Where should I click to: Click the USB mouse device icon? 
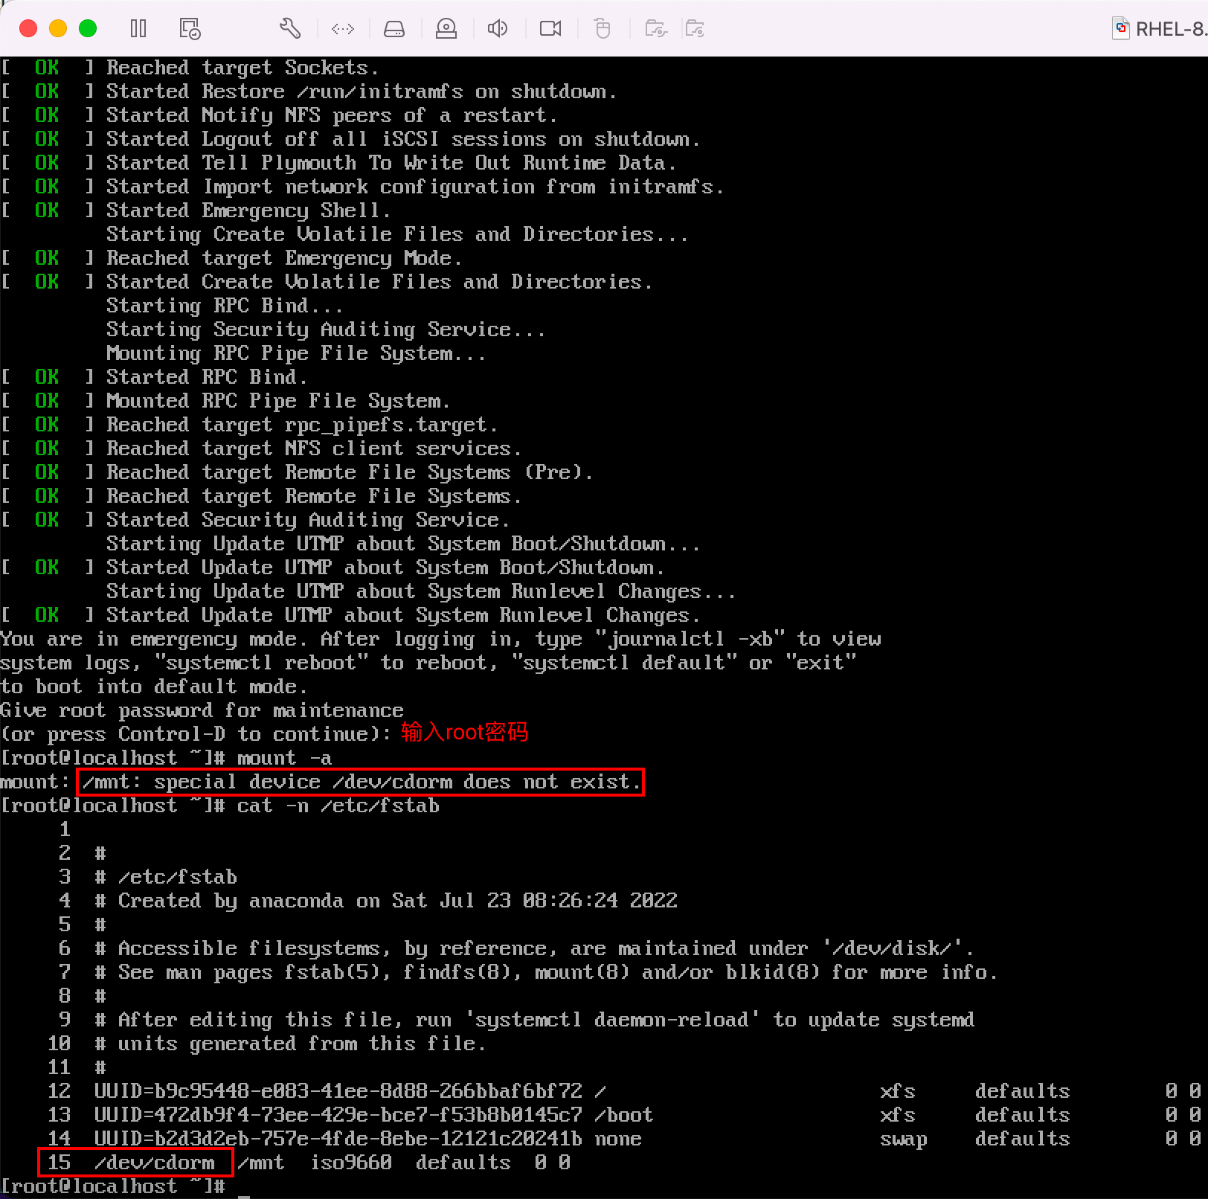[x=603, y=29]
